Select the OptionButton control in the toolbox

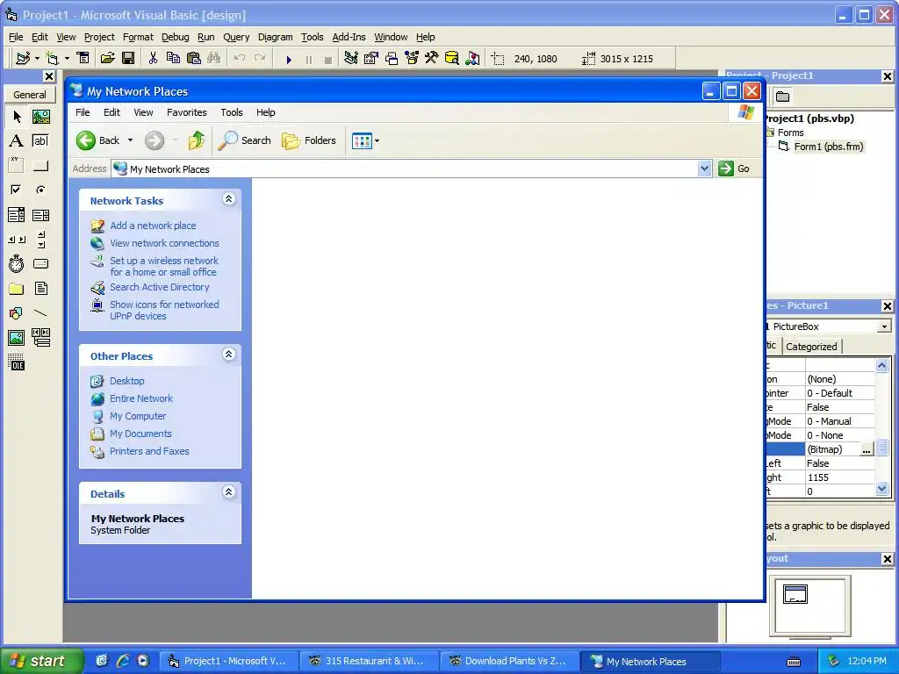pyautogui.click(x=40, y=190)
